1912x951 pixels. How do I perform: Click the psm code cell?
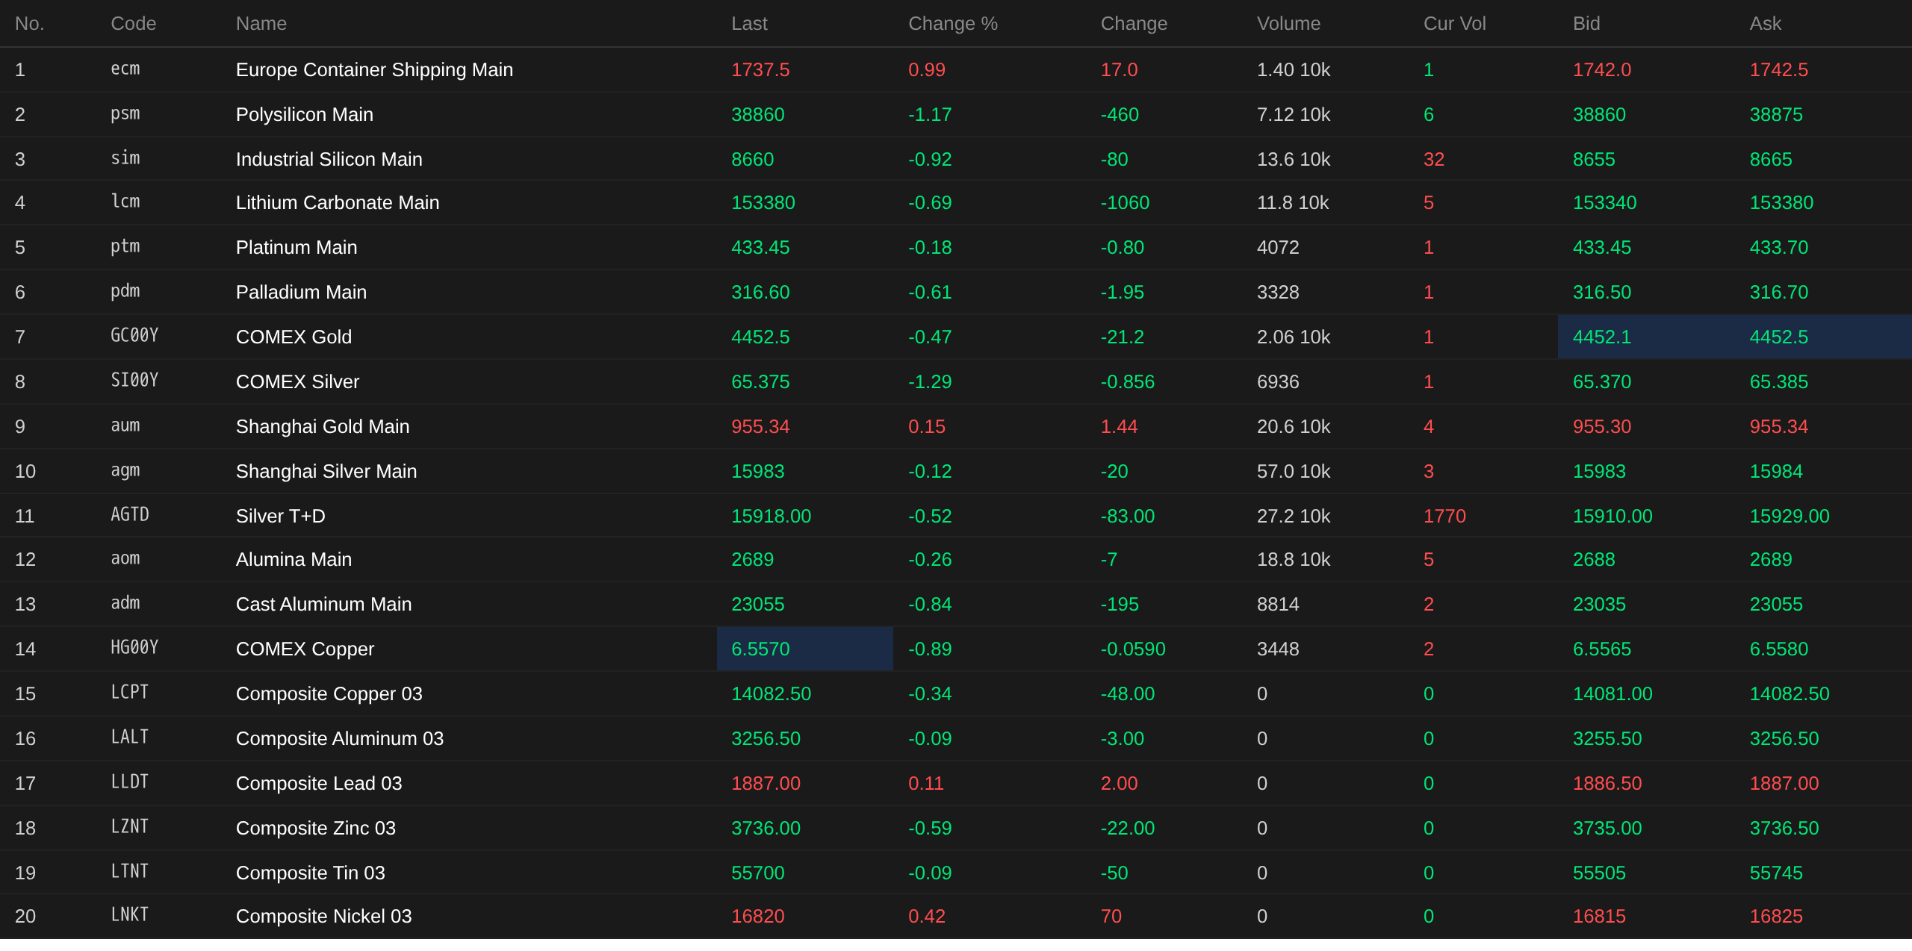point(125,113)
